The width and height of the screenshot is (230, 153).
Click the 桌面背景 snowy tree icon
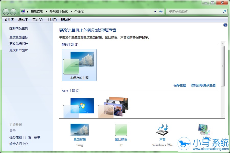click(x=80, y=130)
